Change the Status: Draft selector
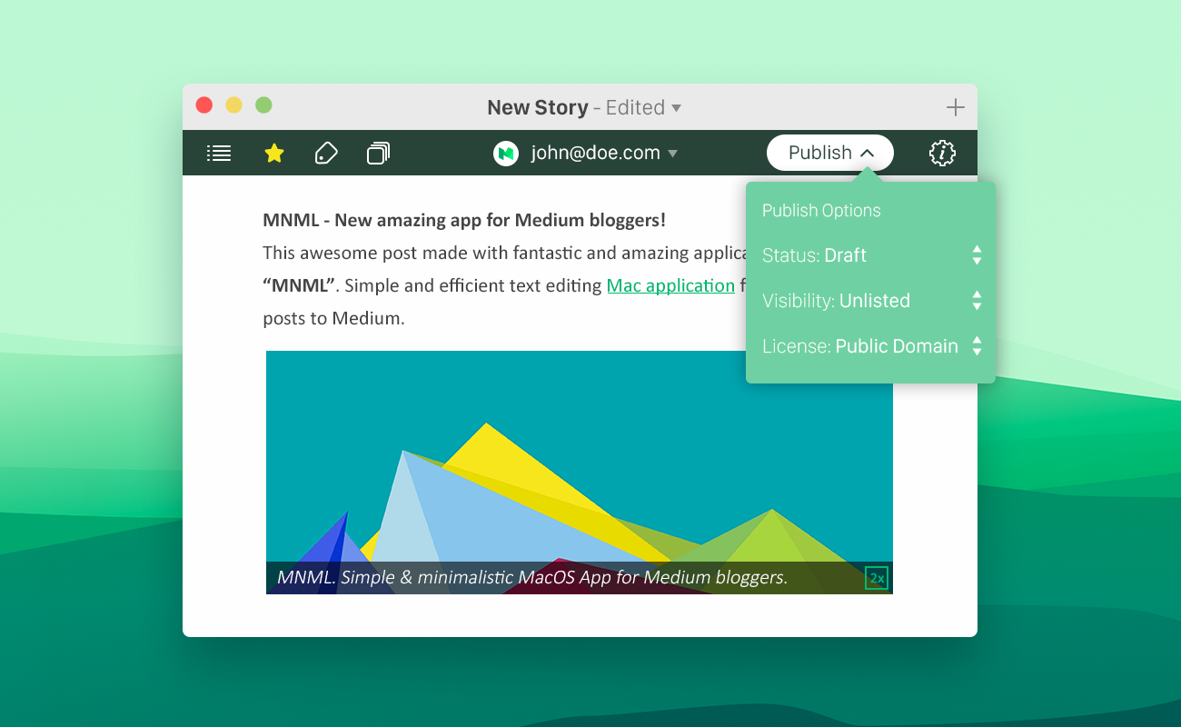The height and width of the screenshot is (727, 1181). 872,255
